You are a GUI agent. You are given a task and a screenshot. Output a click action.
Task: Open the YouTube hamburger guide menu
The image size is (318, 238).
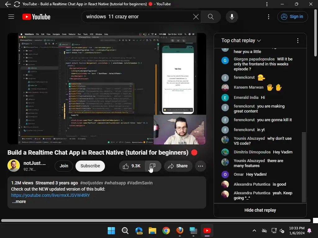[x=11, y=17]
